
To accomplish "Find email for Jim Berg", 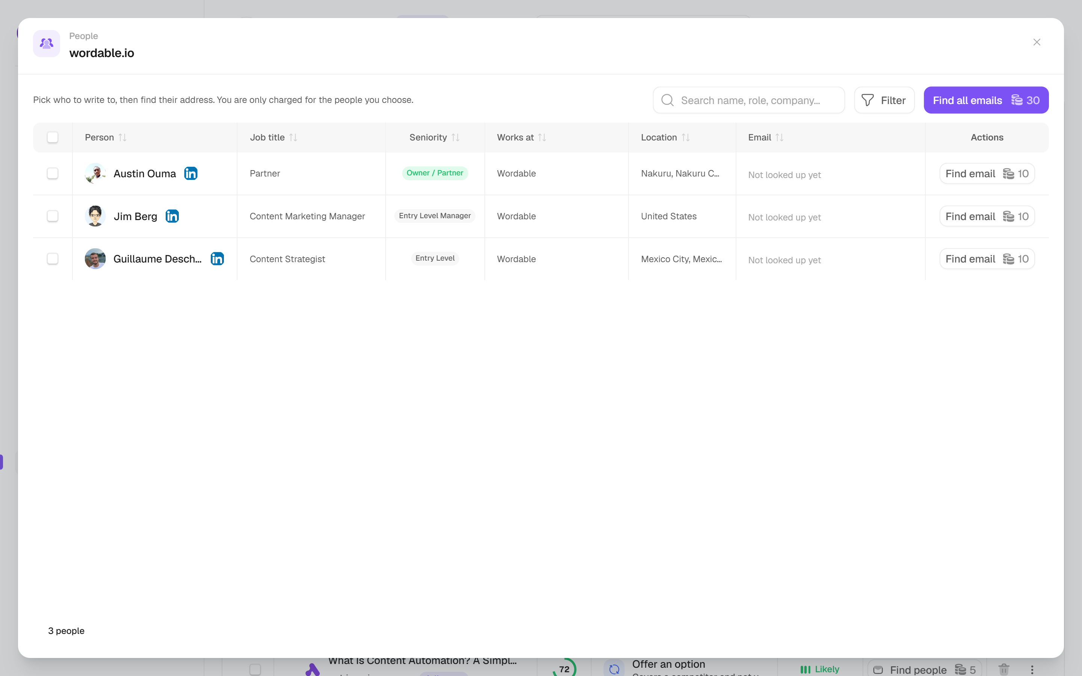I will [x=987, y=216].
